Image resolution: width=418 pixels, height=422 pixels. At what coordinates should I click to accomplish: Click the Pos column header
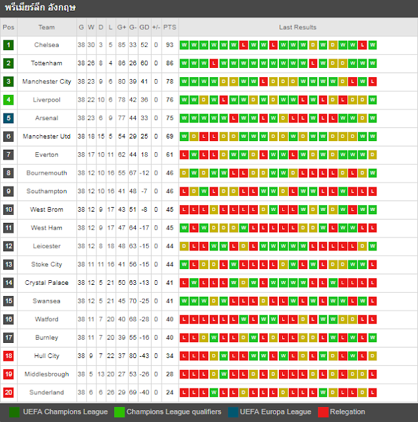point(9,28)
